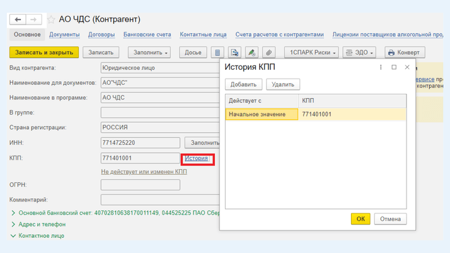The height and width of the screenshot is (253, 450).
Task: Add АО ЧДС to favorites star
Action: 52,20
